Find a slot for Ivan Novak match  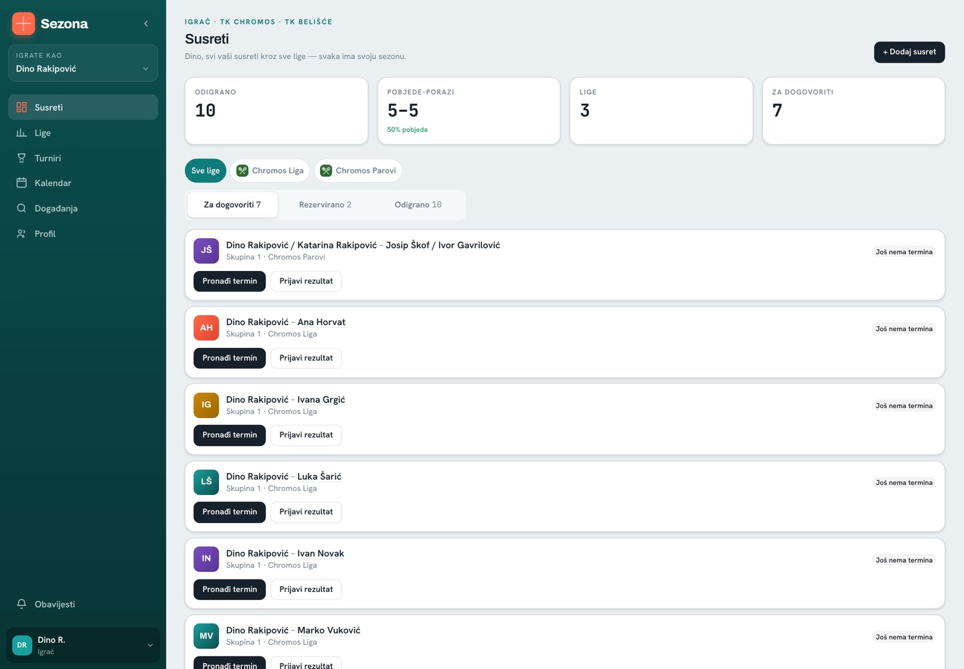[x=230, y=589]
